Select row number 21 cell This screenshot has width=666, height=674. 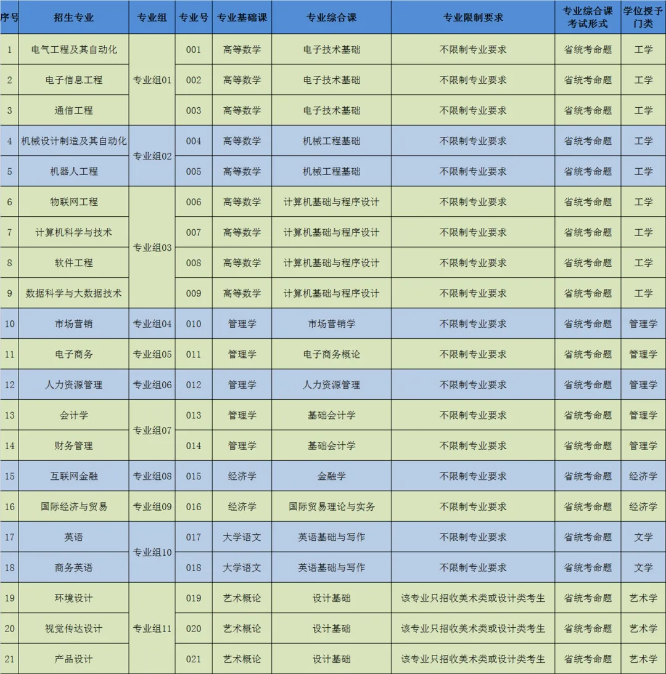(9, 659)
